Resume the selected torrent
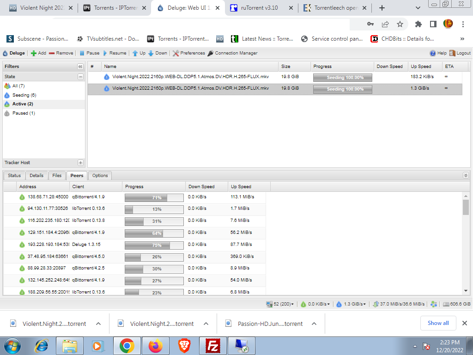The image size is (473, 355). (x=115, y=53)
